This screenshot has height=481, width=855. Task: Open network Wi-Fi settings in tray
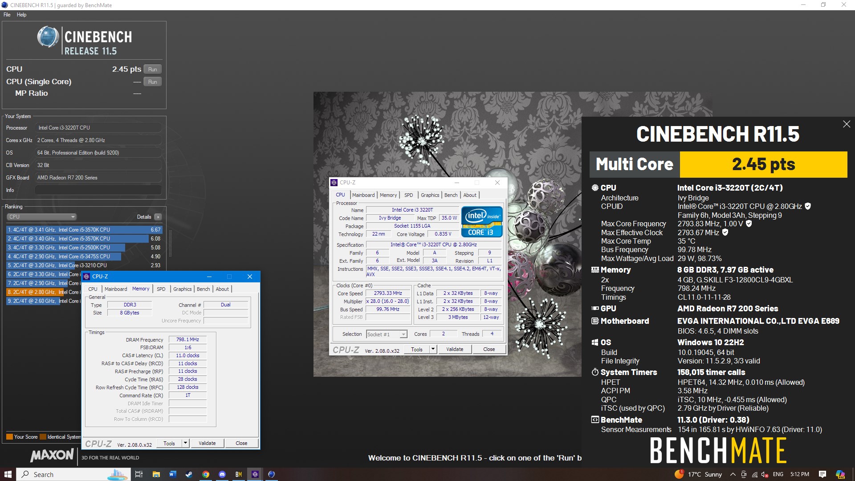tap(755, 474)
